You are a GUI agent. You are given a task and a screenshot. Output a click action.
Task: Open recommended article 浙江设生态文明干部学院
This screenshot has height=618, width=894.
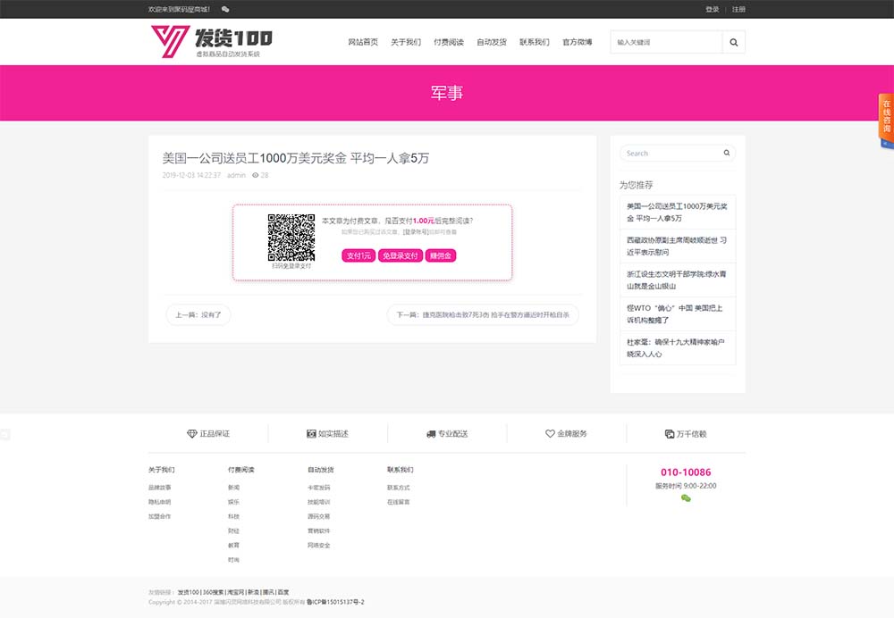(x=678, y=280)
